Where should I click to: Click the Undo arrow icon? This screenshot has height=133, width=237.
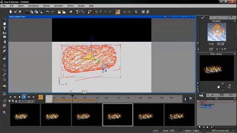(48, 12)
